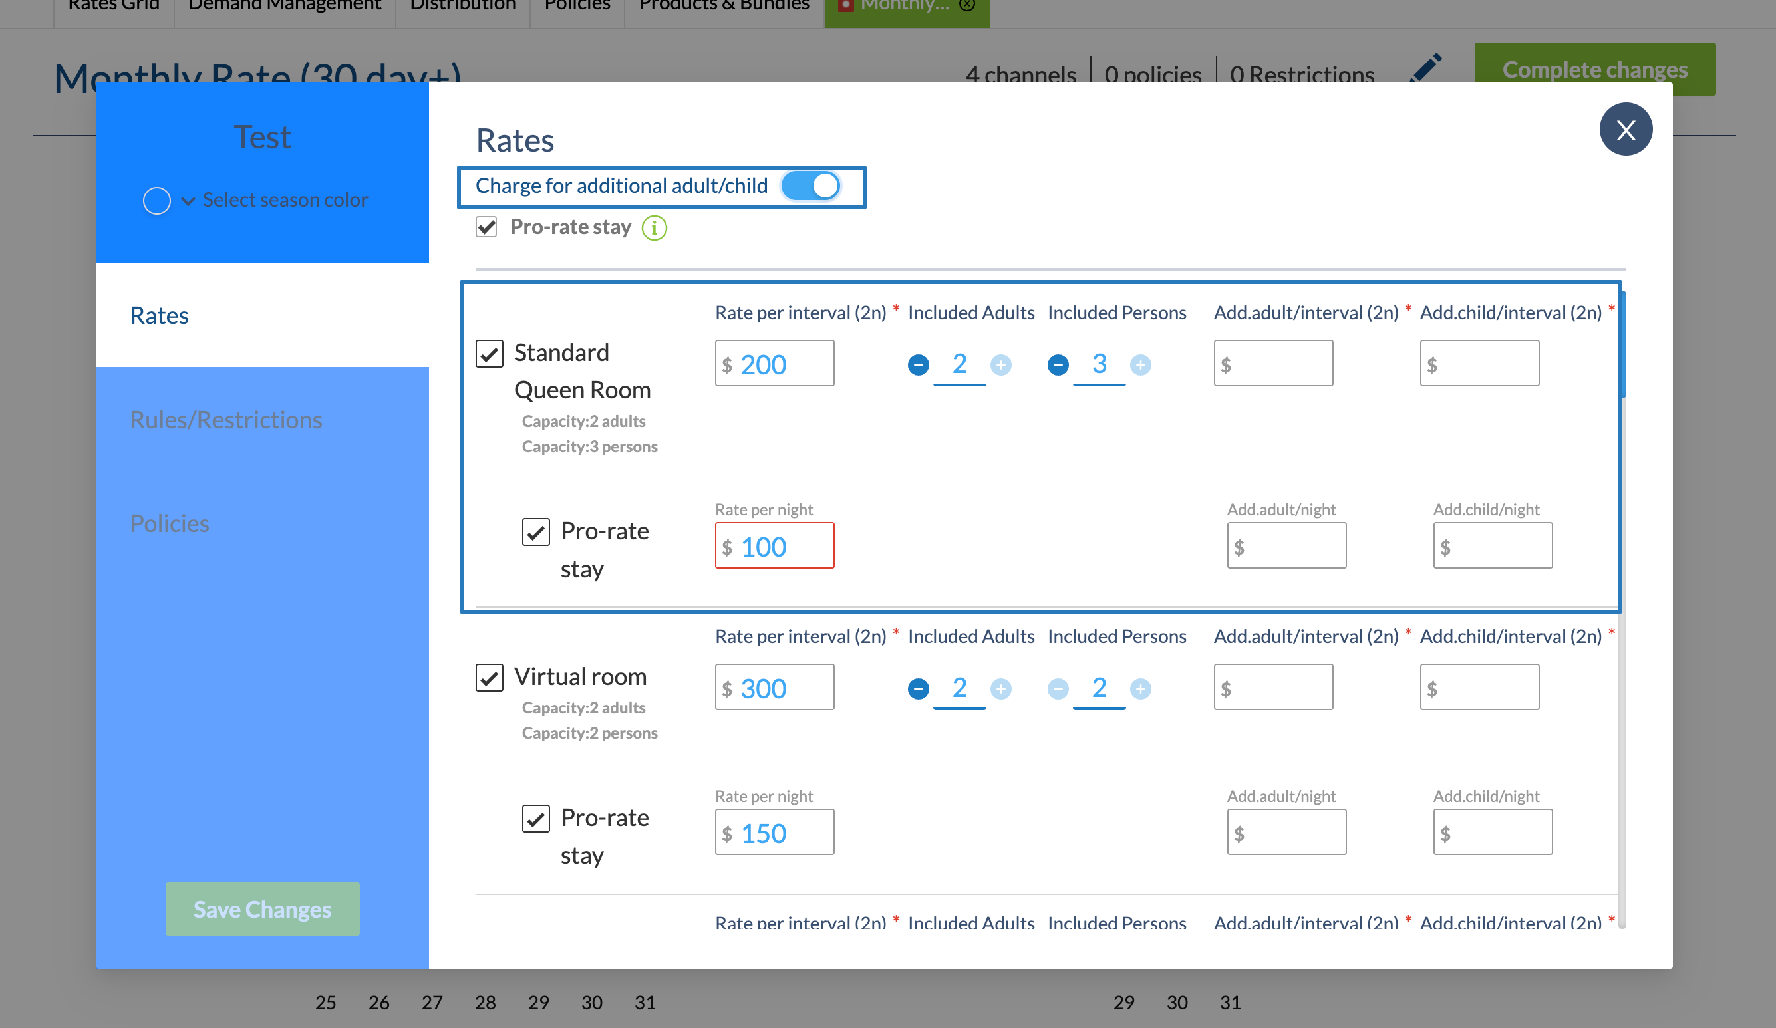Image resolution: width=1776 pixels, height=1028 pixels.
Task: Click the Complete changes button
Action: tap(1594, 69)
